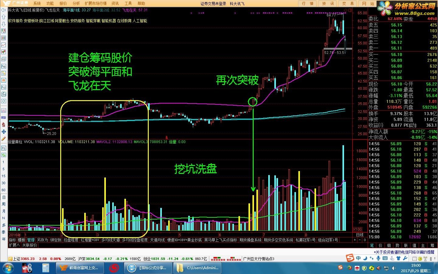Viewport: 438px width, 274px height.
Task: Open the calculator in taskbar
Action: pyautogui.click(x=46, y=268)
